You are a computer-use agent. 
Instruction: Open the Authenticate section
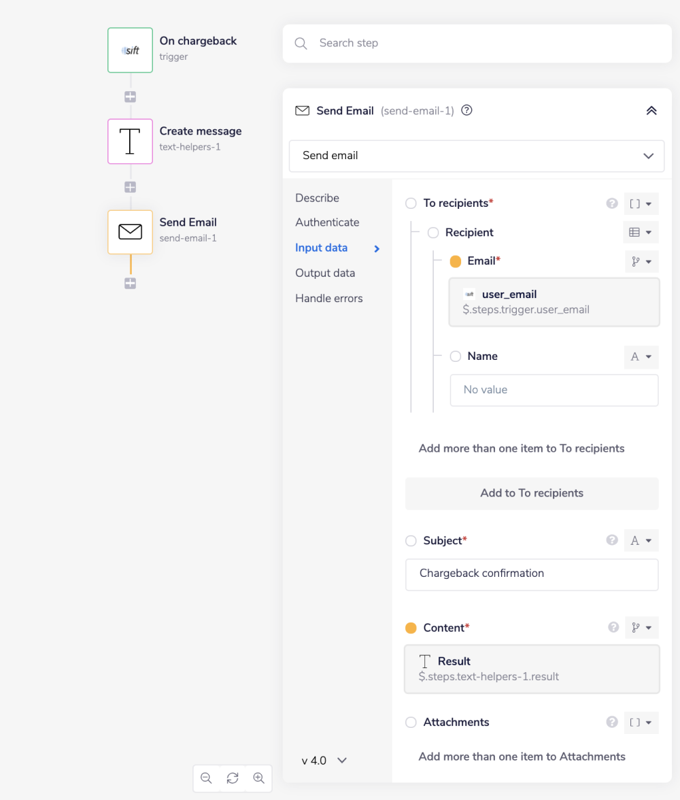(327, 222)
